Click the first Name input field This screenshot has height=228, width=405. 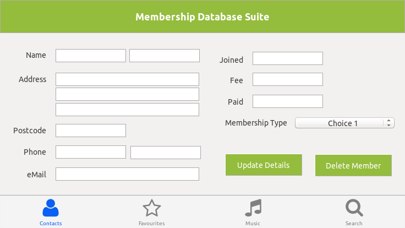[x=91, y=56]
